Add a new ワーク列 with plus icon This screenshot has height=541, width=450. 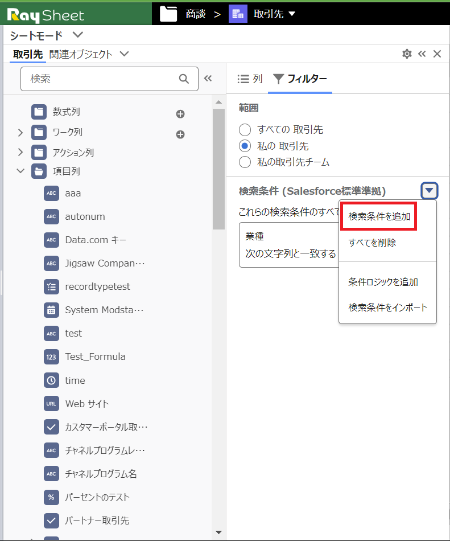coord(180,134)
